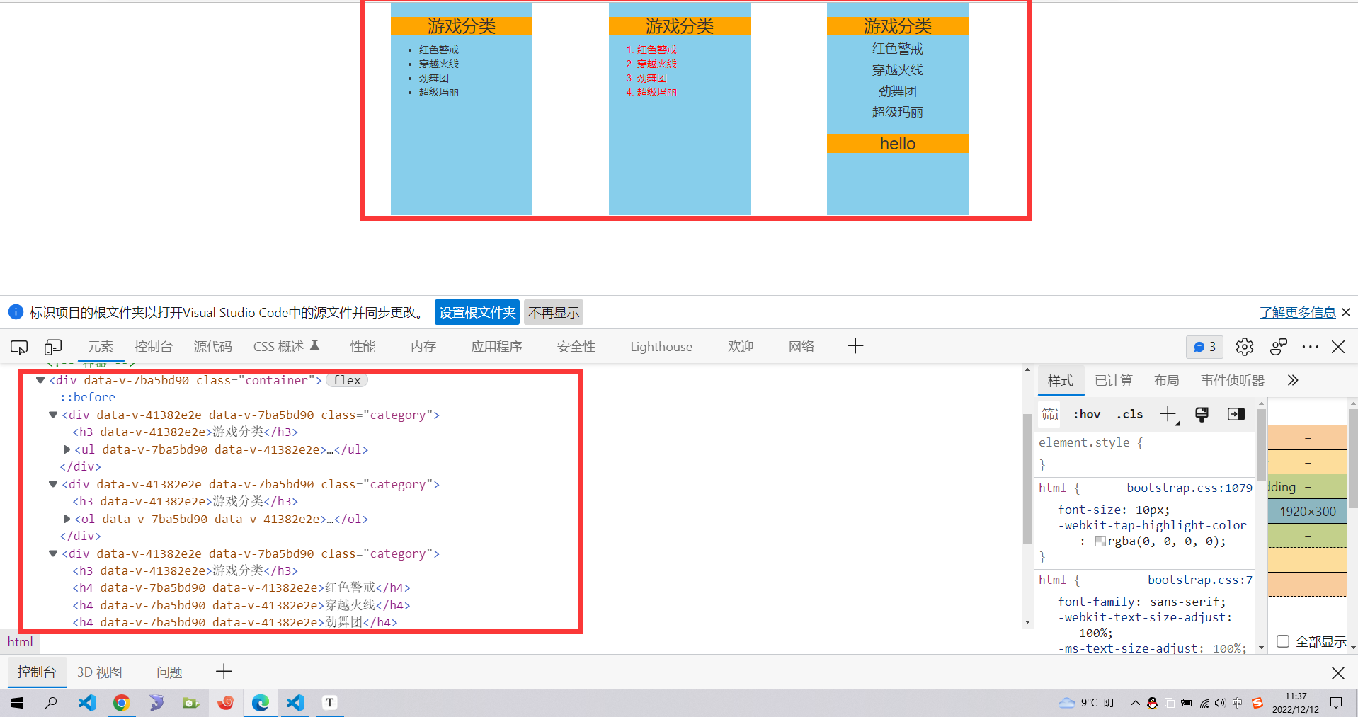The image size is (1358, 717).
Task: Click the styles filter input field
Action: [1050, 415]
